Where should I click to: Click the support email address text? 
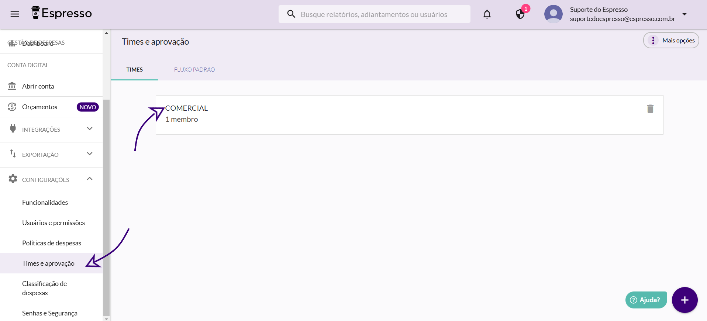click(x=622, y=19)
